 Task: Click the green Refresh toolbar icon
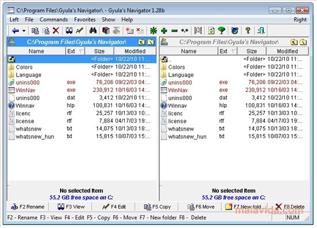coord(211,31)
